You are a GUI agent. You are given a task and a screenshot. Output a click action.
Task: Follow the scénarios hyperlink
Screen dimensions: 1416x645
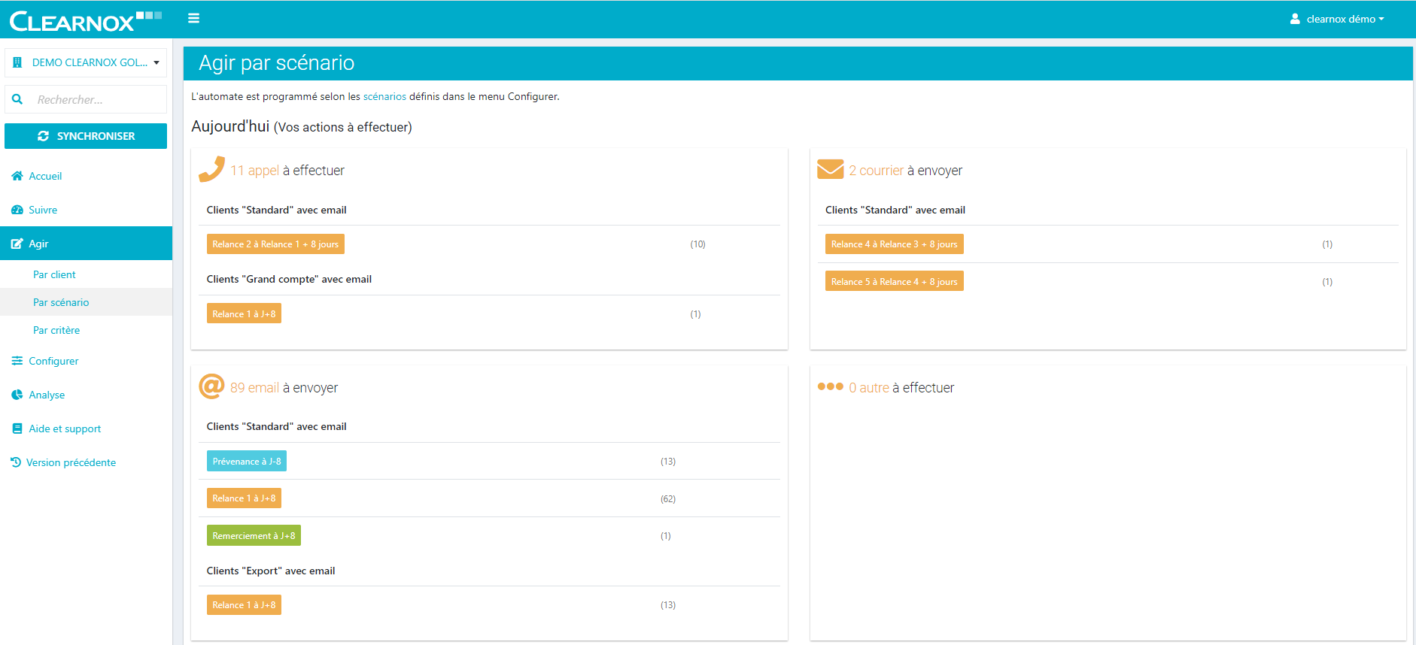click(384, 96)
